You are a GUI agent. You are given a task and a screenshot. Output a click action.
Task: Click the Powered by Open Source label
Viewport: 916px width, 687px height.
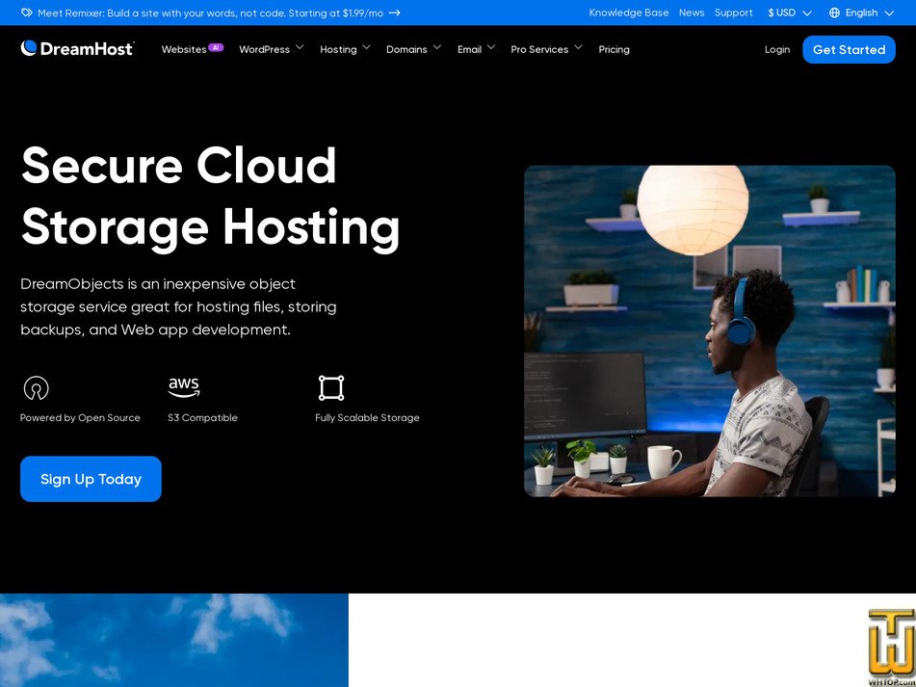80,417
